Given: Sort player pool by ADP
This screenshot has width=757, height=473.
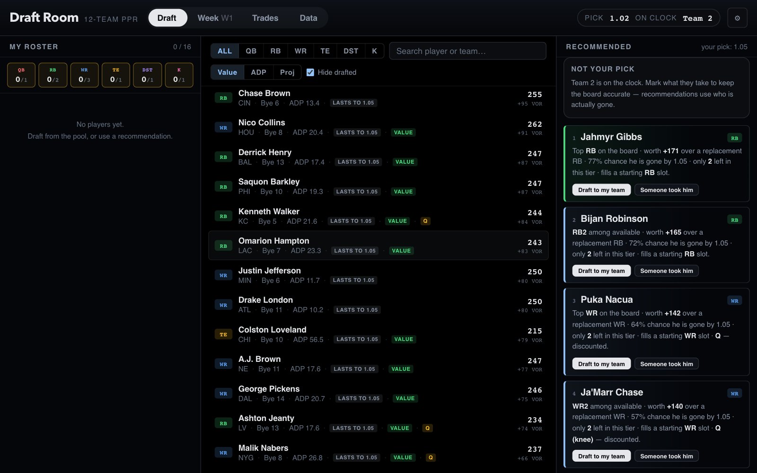Looking at the screenshot, I should point(258,72).
